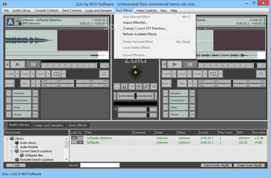
Task: Nudge crossfader right arrow
Action: pyautogui.click(x=156, y=96)
